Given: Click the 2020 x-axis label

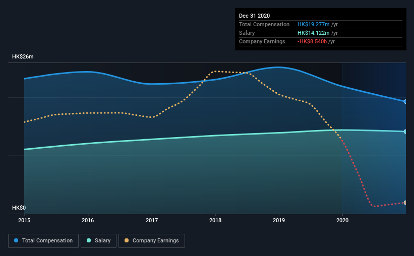Looking at the screenshot, I should point(342,220).
